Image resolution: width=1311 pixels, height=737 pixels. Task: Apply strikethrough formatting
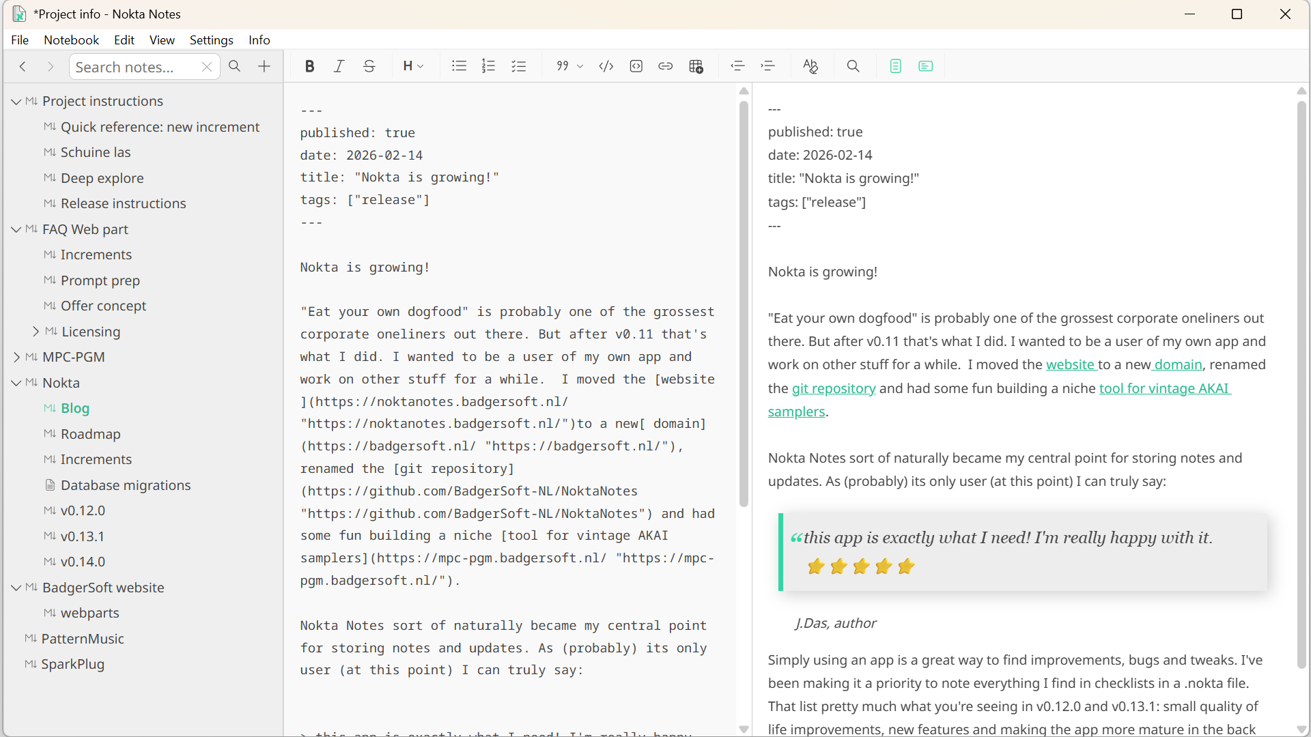369,66
